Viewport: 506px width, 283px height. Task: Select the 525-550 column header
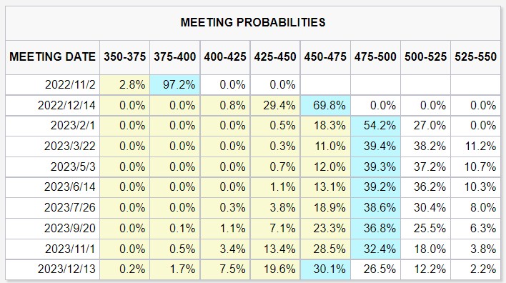click(x=475, y=56)
